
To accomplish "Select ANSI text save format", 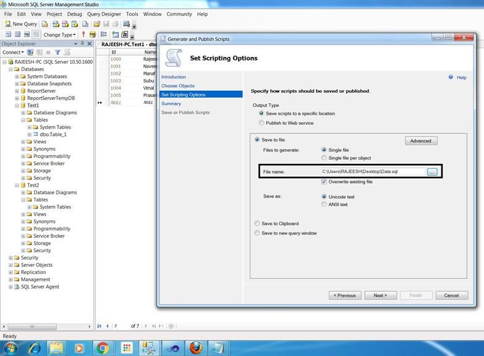I will click(324, 204).
